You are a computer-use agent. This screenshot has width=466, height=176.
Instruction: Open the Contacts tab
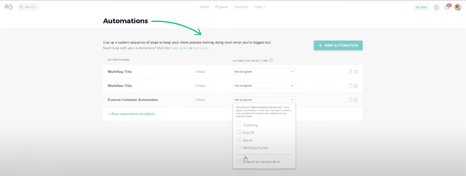(241, 7)
